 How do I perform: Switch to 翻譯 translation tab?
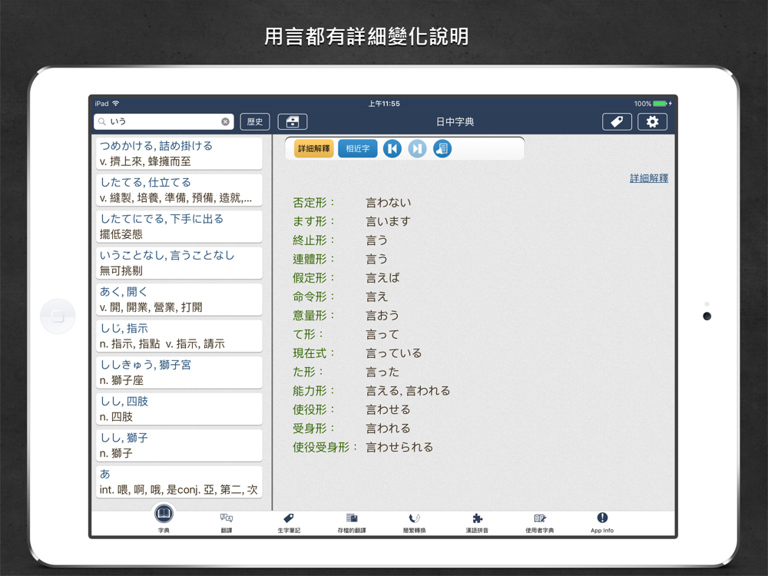point(227,522)
